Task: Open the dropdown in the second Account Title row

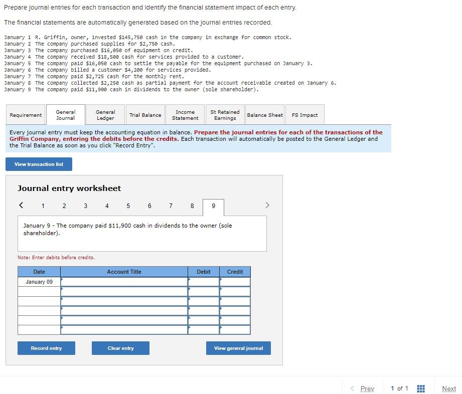Action: 62,291
